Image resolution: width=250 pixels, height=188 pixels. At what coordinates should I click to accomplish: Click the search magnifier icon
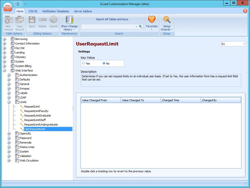point(140,26)
